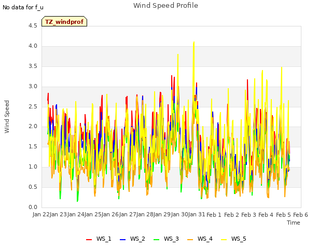Select the WS_1 legend label

point(104,239)
